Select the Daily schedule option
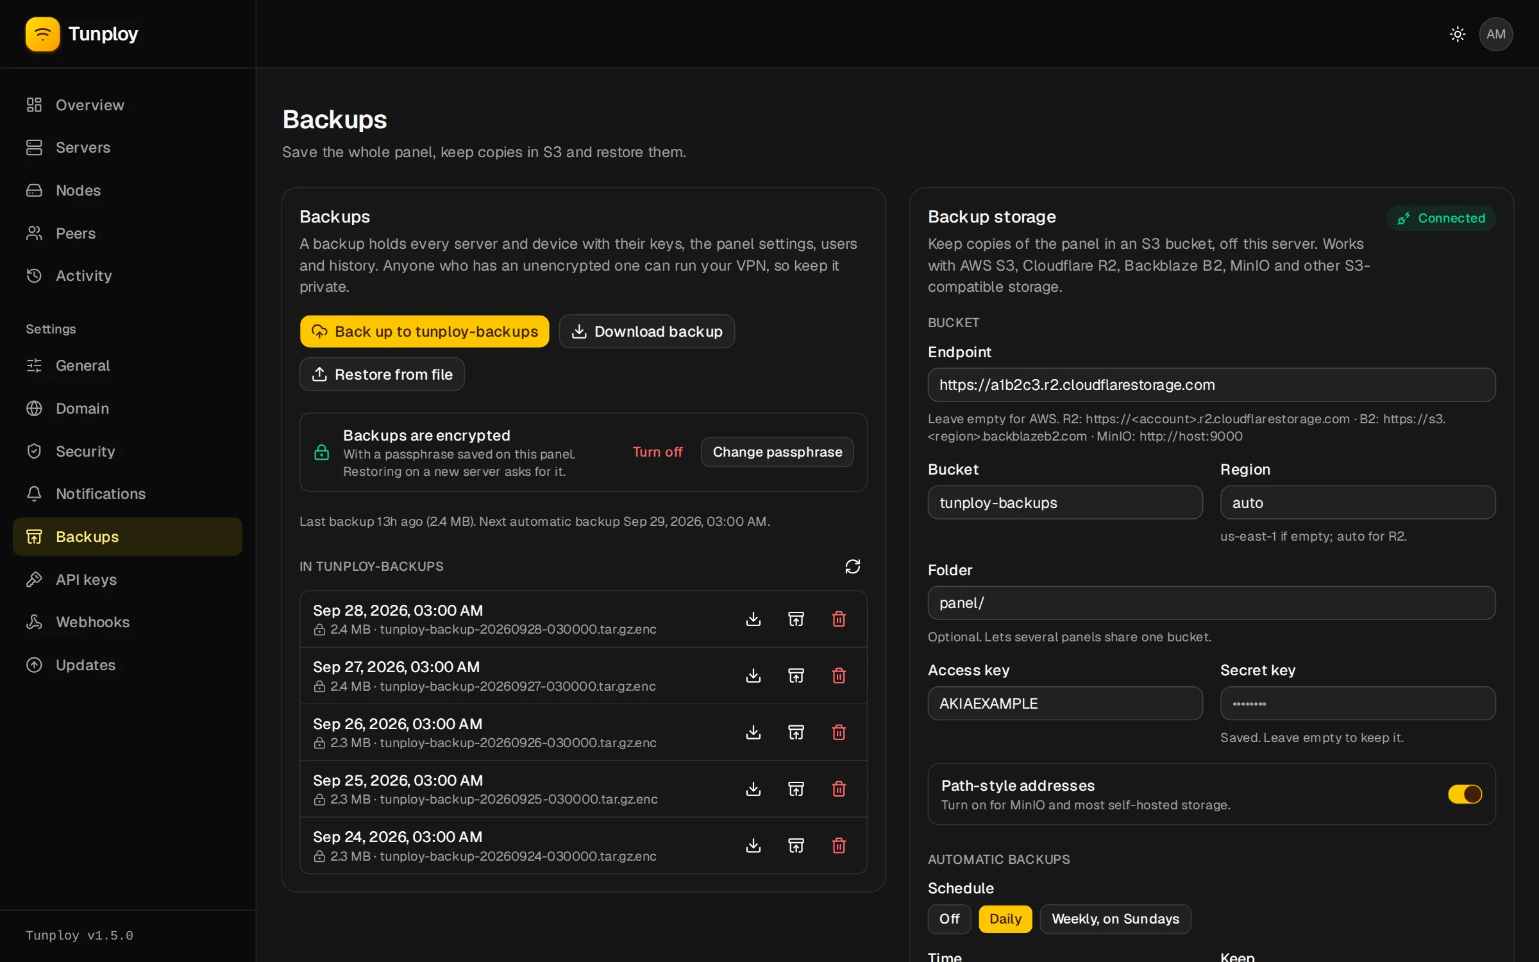This screenshot has width=1539, height=962. pyautogui.click(x=1005, y=919)
